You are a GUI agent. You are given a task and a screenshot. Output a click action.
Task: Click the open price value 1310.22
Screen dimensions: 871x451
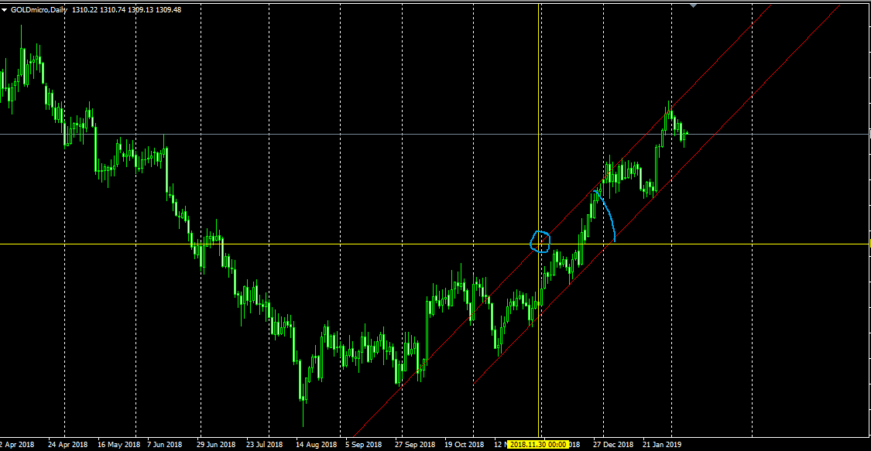[x=84, y=10]
